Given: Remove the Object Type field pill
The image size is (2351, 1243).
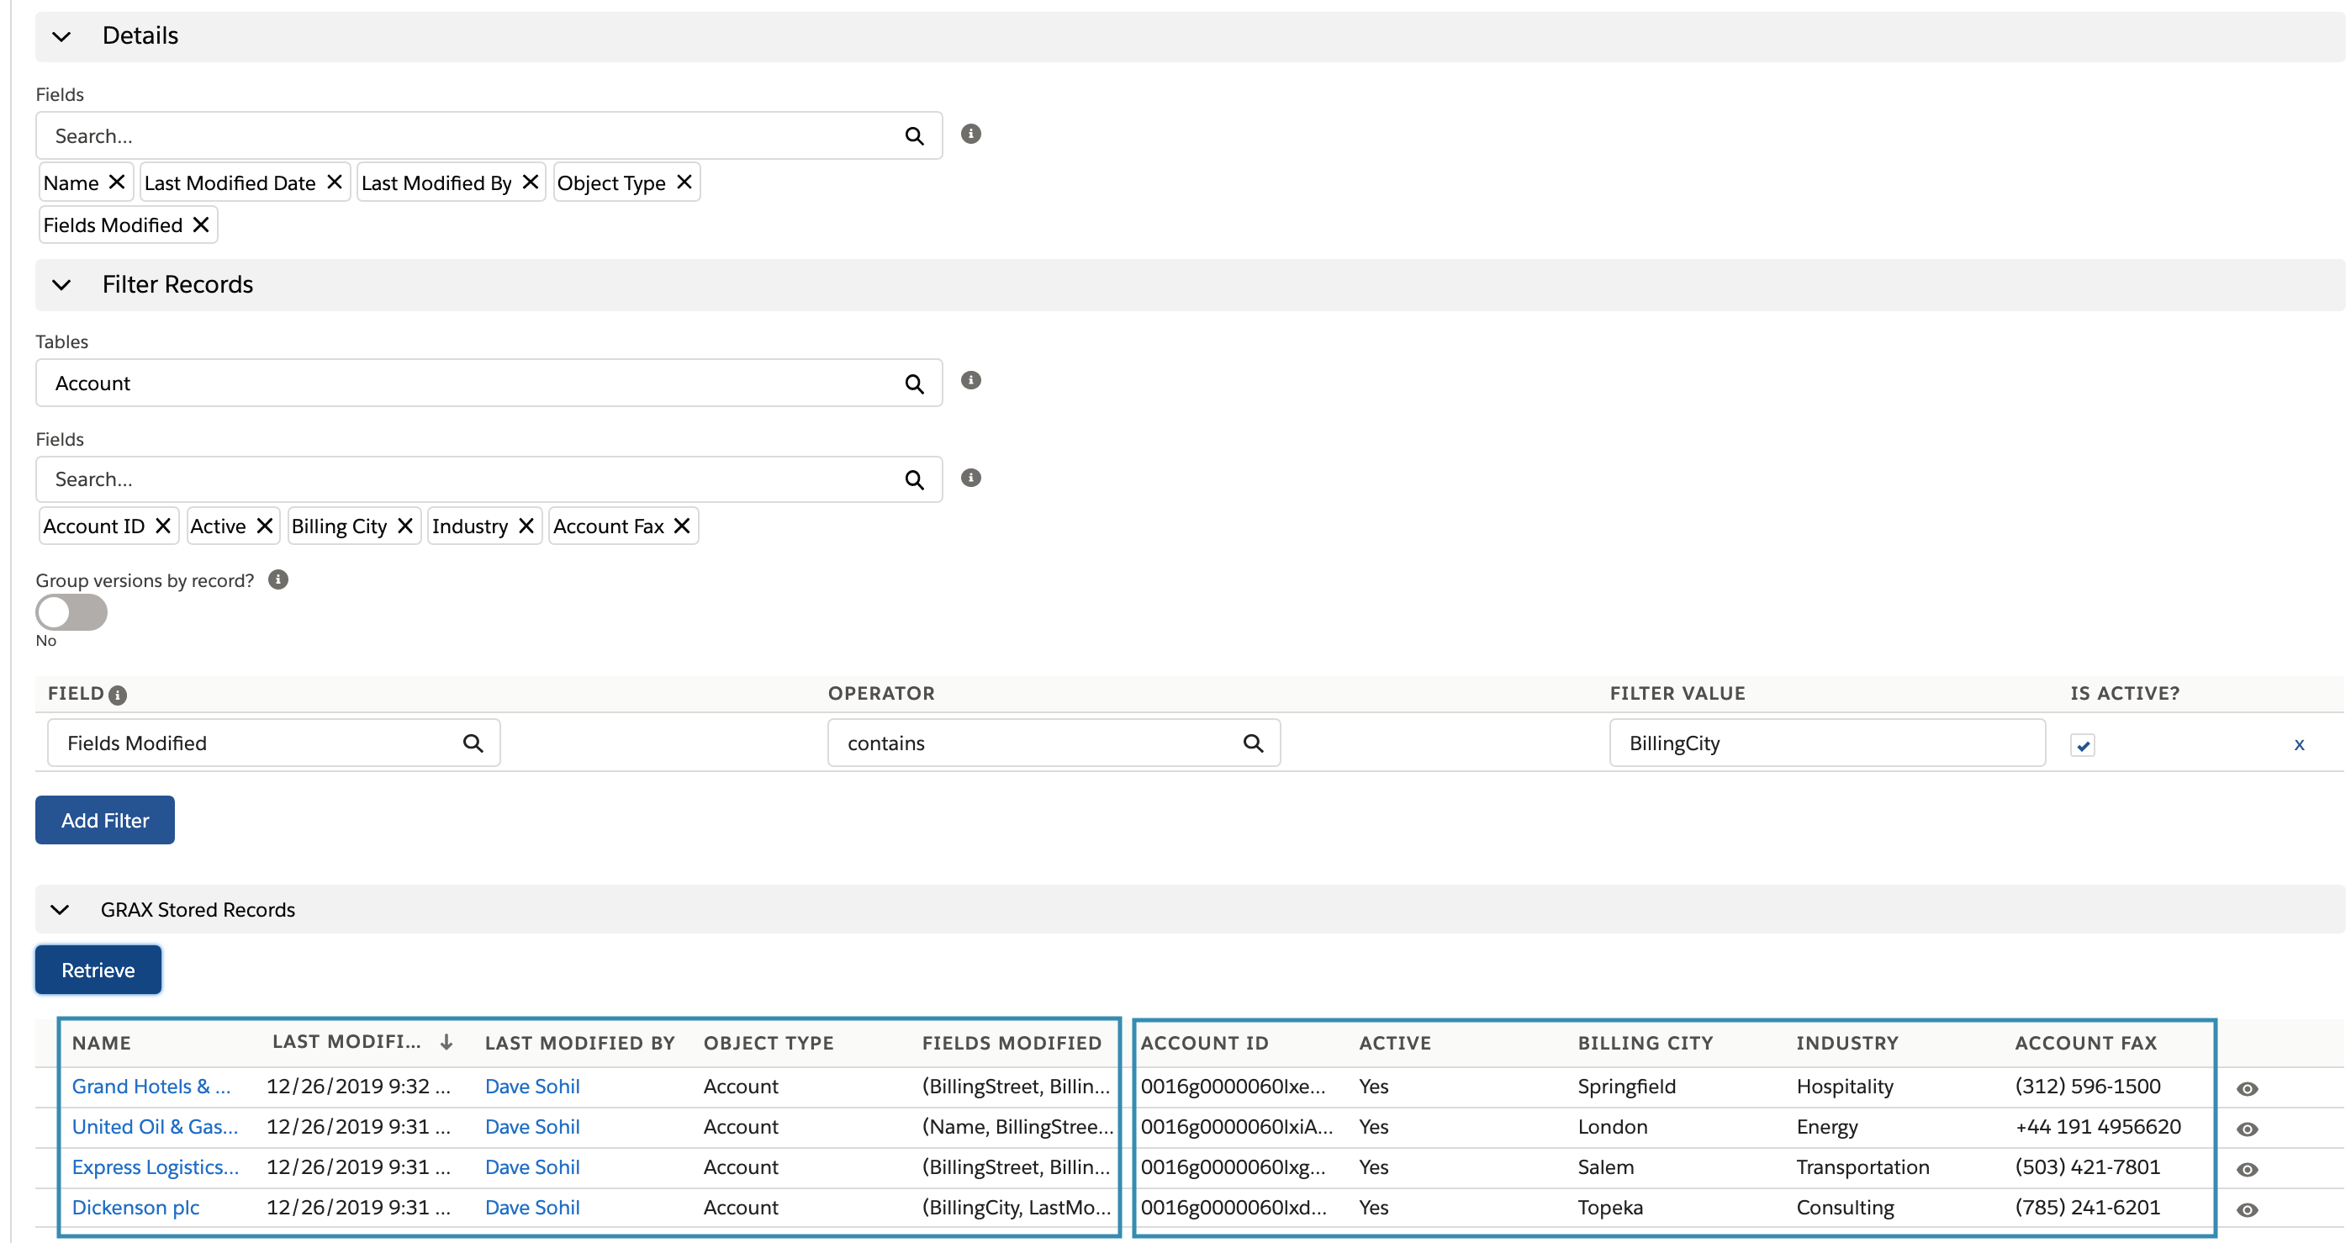Looking at the screenshot, I should pyautogui.click(x=684, y=182).
